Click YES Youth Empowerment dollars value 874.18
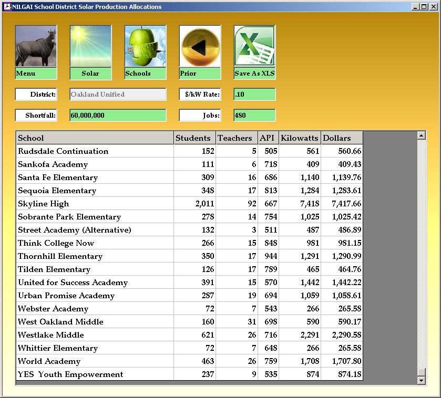441x398 pixels. 350,374
